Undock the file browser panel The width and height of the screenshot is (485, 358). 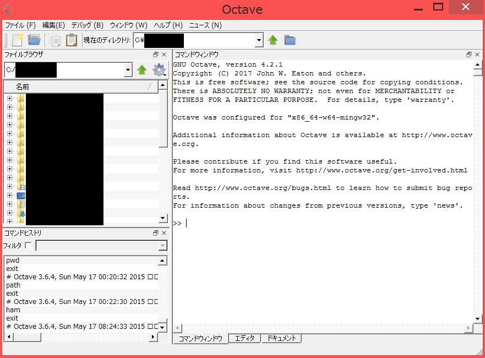click(156, 55)
